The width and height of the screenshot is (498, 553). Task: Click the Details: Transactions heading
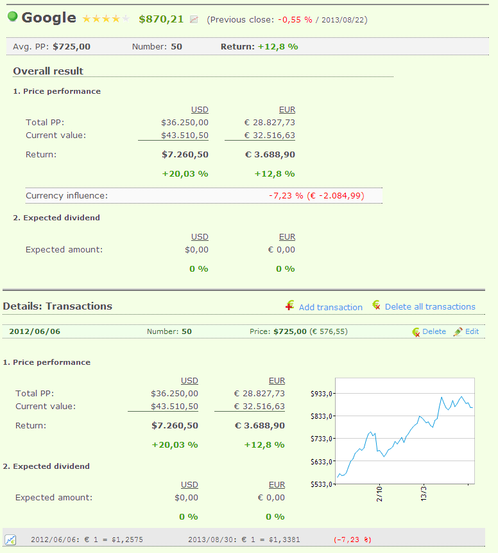coord(58,306)
